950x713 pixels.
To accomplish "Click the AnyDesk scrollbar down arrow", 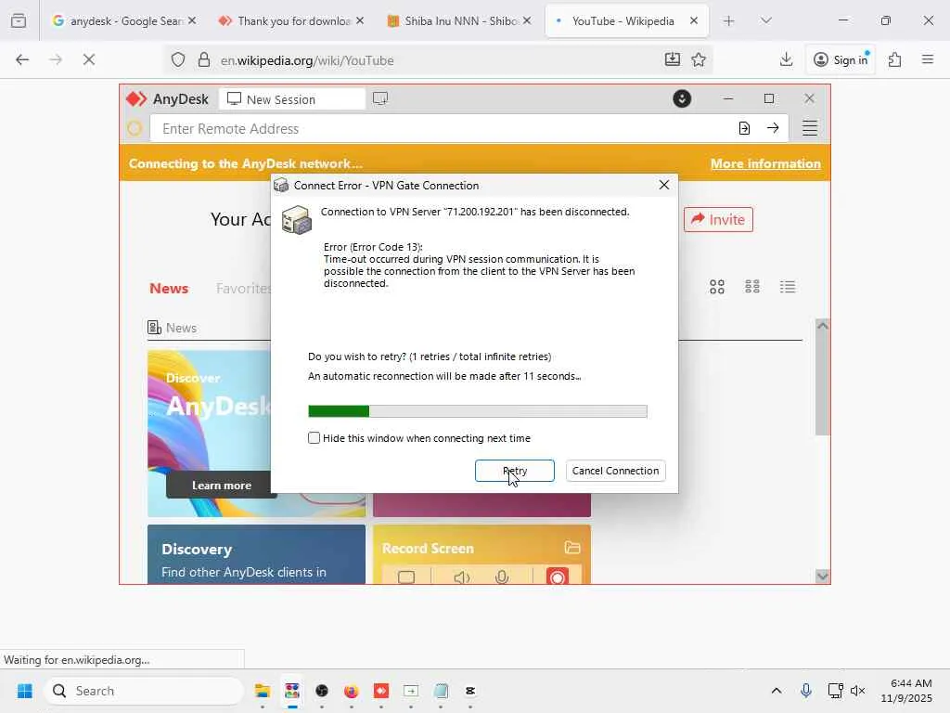I will [x=822, y=576].
